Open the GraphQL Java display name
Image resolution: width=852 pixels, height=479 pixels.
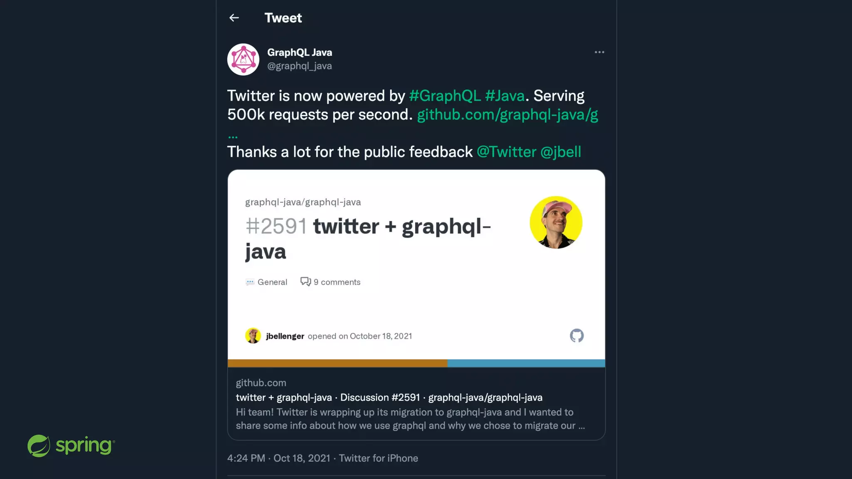tap(300, 52)
